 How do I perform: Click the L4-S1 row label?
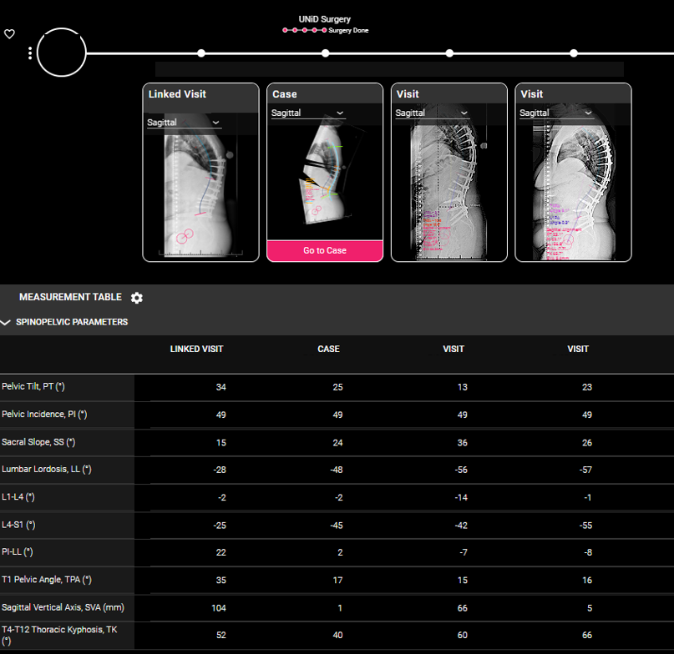[18, 525]
